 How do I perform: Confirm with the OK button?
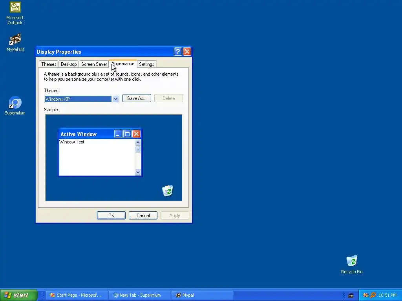click(x=111, y=216)
